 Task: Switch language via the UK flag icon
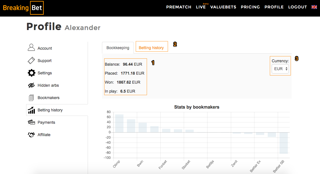click(314, 7)
